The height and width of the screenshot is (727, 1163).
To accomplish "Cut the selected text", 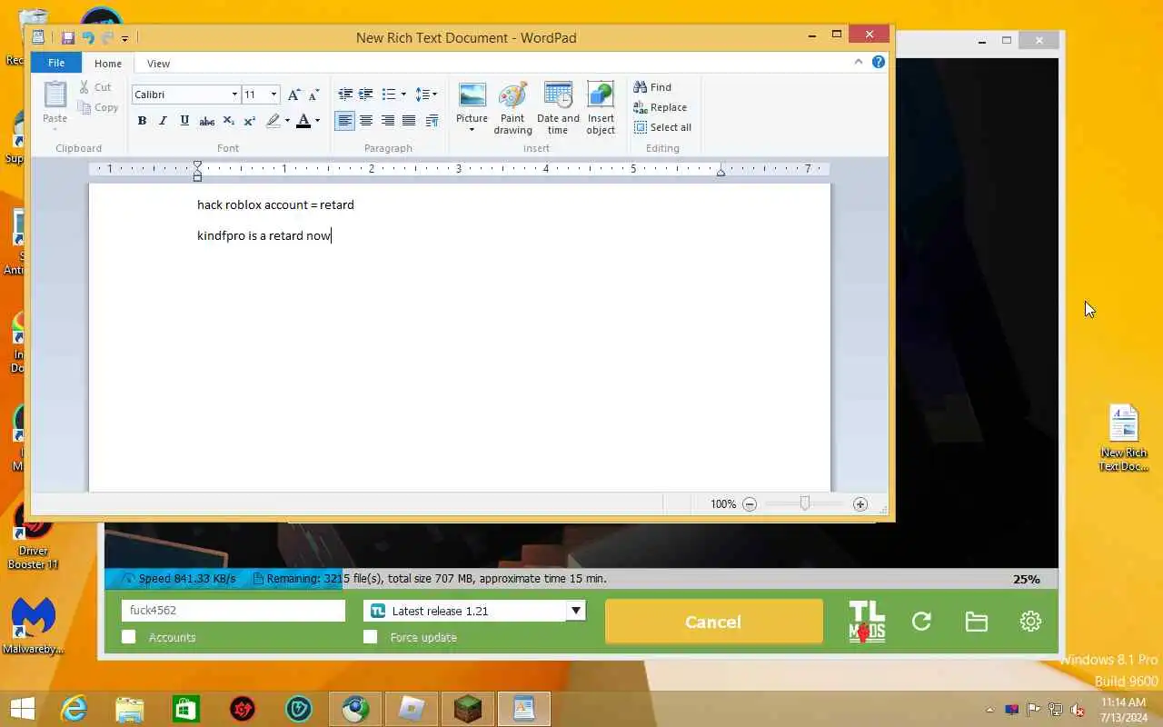I will tap(94, 87).
